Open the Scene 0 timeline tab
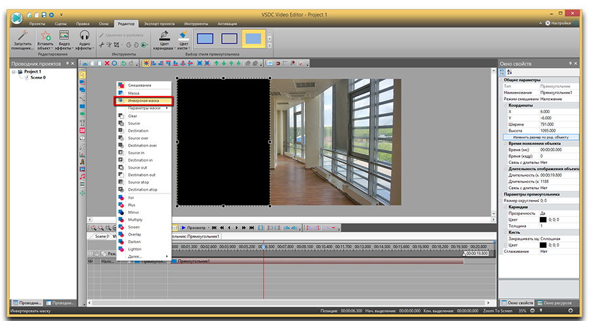The height and width of the screenshot is (321, 589). click(x=101, y=236)
